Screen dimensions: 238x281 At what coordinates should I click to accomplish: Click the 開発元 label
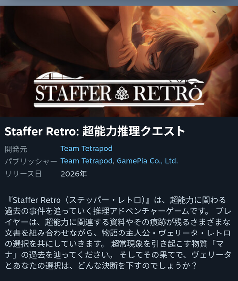coord(16,149)
